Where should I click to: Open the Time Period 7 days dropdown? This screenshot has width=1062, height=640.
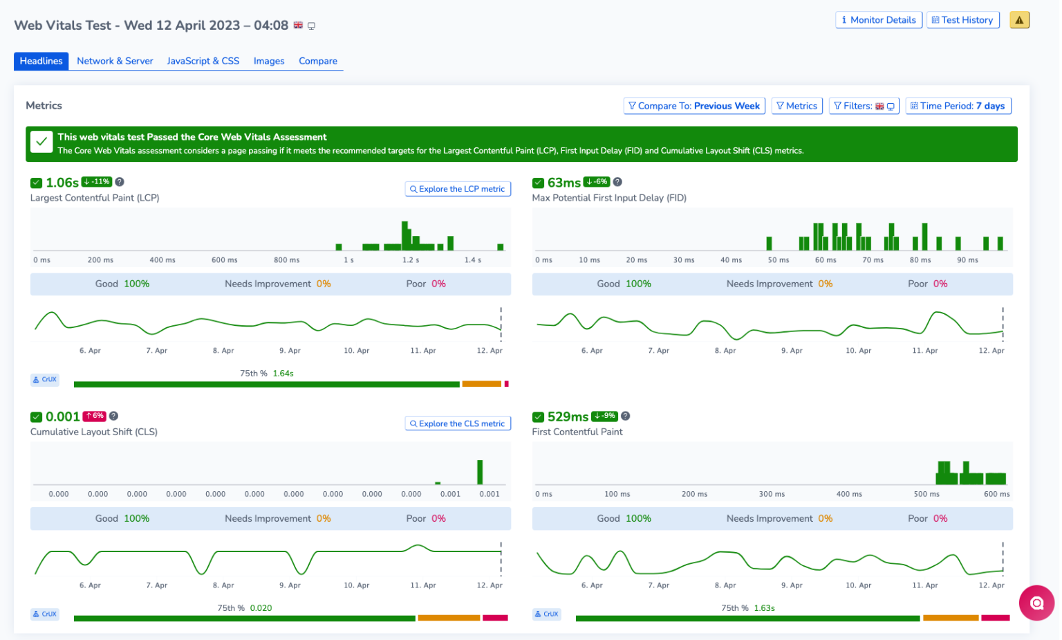pos(958,105)
